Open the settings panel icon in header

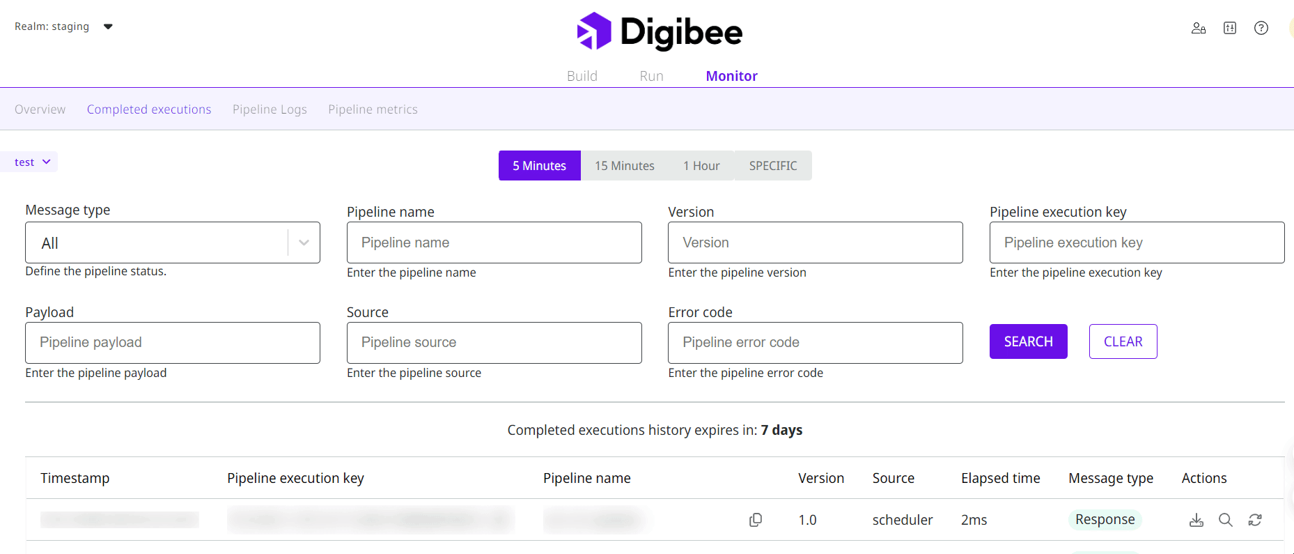(x=1230, y=28)
